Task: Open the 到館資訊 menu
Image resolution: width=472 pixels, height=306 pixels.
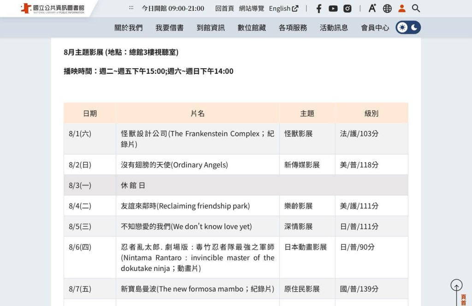Action: (x=211, y=28)
